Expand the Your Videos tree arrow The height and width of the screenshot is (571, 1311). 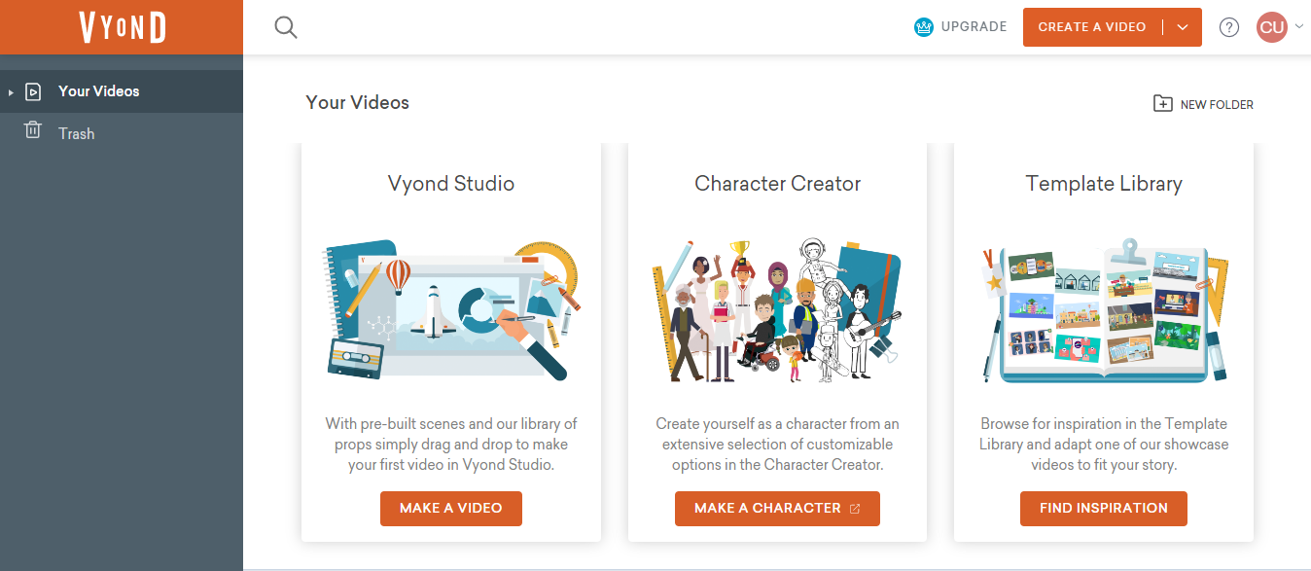(11, 92)
